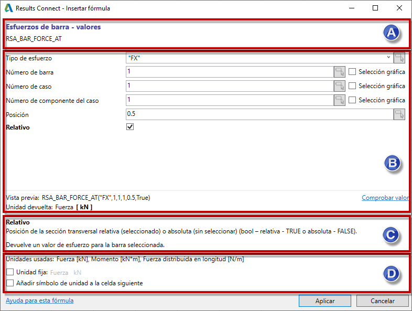Image resolution: width=412 pixels, height=311 pixels.
Task: Click the cell picker icon for Número de caso
Action: click(x=339, y=86)
